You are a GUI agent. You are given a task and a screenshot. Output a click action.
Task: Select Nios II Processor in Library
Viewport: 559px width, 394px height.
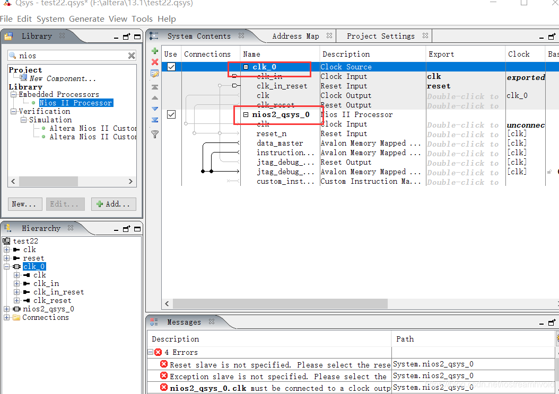[x=76, y=103]
